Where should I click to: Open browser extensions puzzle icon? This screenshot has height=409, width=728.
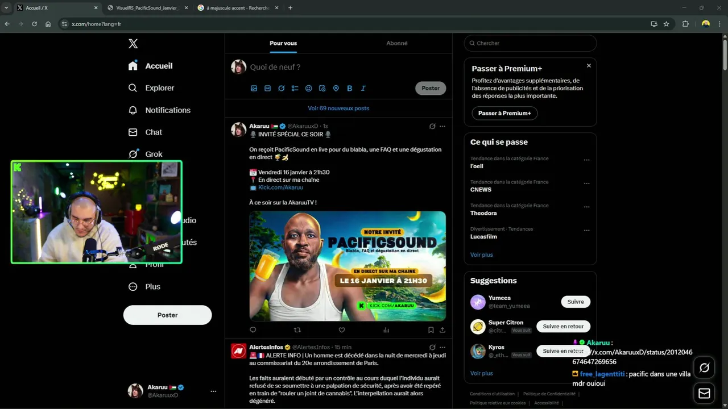[x=685, y=24]
